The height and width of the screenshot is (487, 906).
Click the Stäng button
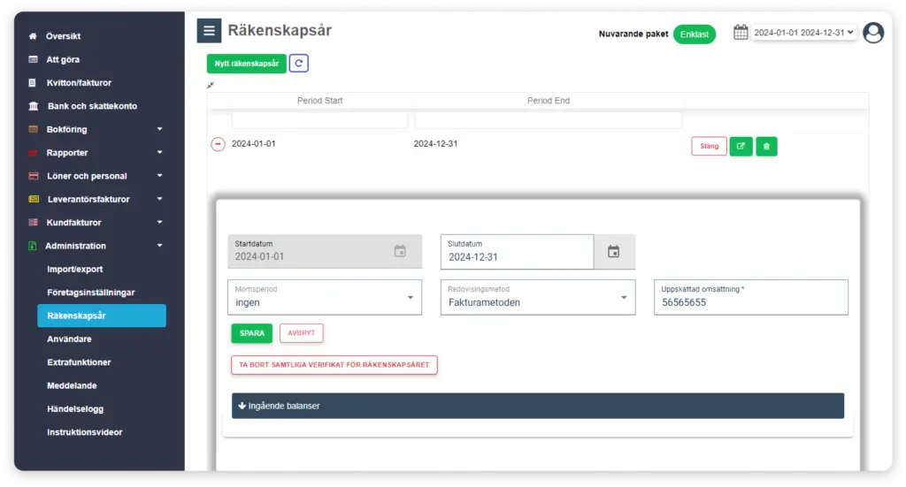709,146
